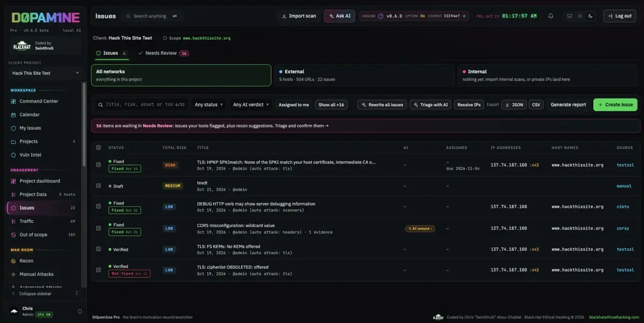Focus the title, risk, asset filter field

click(x=141, y=104)
